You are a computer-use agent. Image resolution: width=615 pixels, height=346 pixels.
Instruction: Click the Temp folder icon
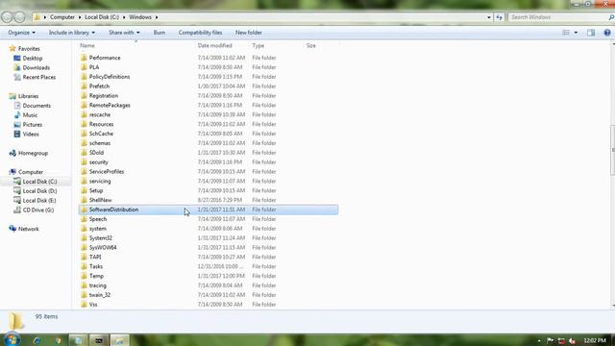pyautogui.click(x=84, y=276)
